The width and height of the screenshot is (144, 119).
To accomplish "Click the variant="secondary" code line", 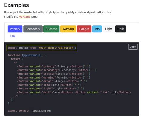I will pyautogui.click(x=57, y=70).
